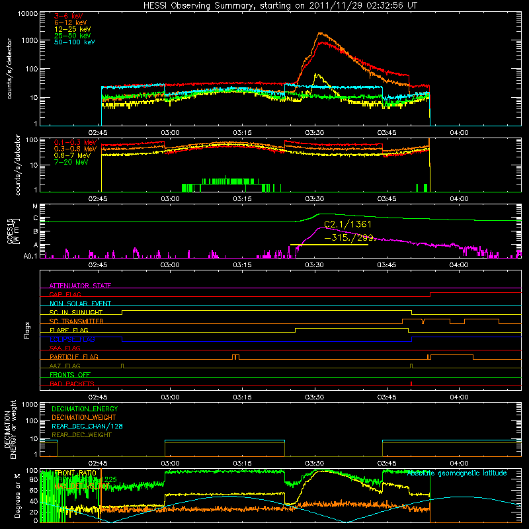Click the '80' y-axis value in bottom panel
The height and width of the screenshot is (529, 529).
tap(34, 479)
